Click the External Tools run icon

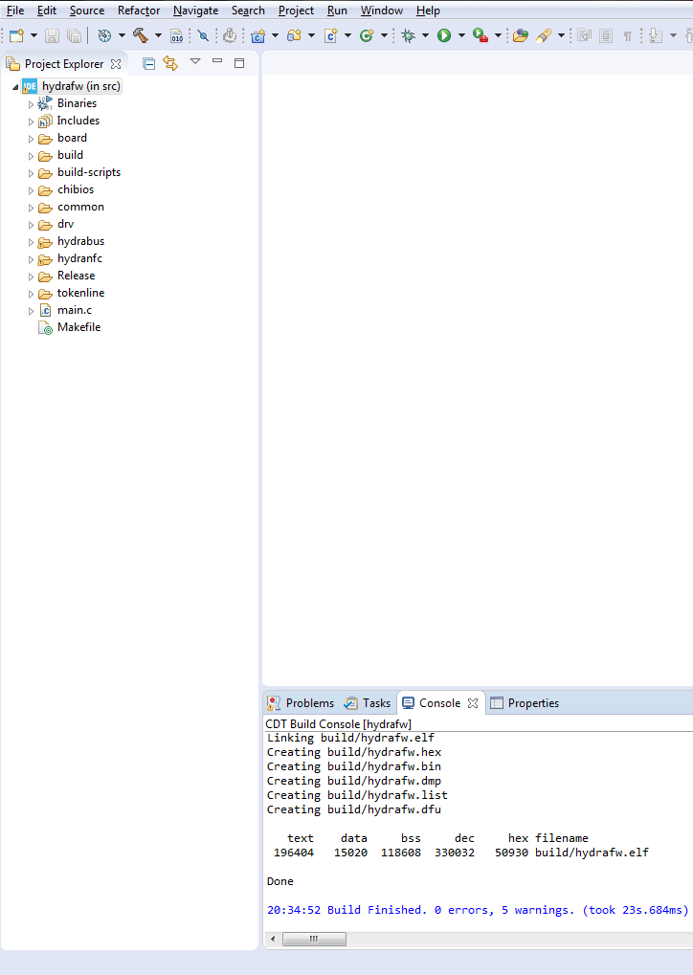pos(481,35)
